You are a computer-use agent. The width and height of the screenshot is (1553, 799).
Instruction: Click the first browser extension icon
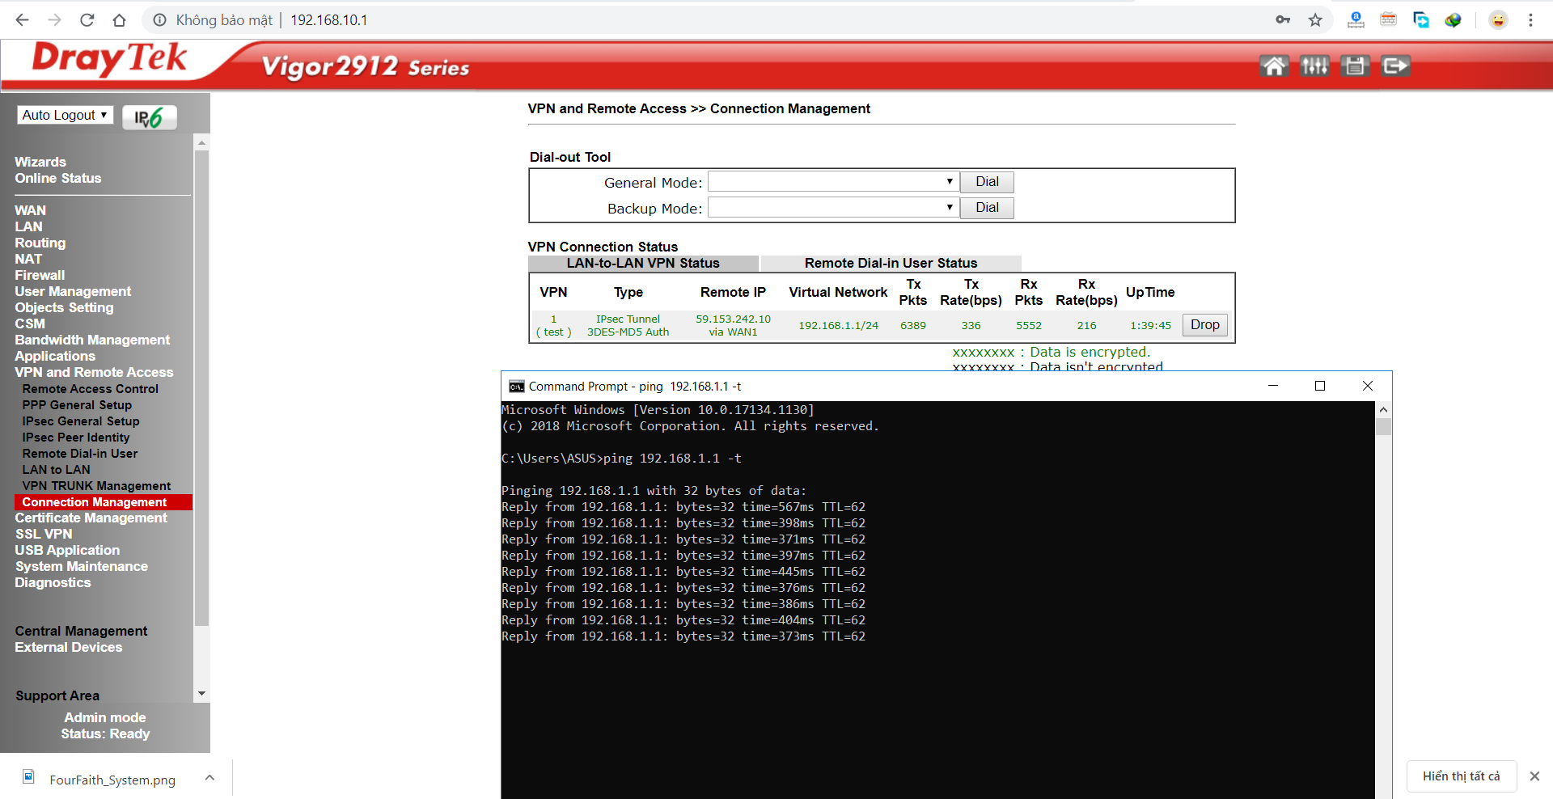[x=1356, y=19]
